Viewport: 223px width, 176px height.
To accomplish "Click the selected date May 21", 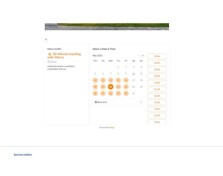I will (111, 87).
